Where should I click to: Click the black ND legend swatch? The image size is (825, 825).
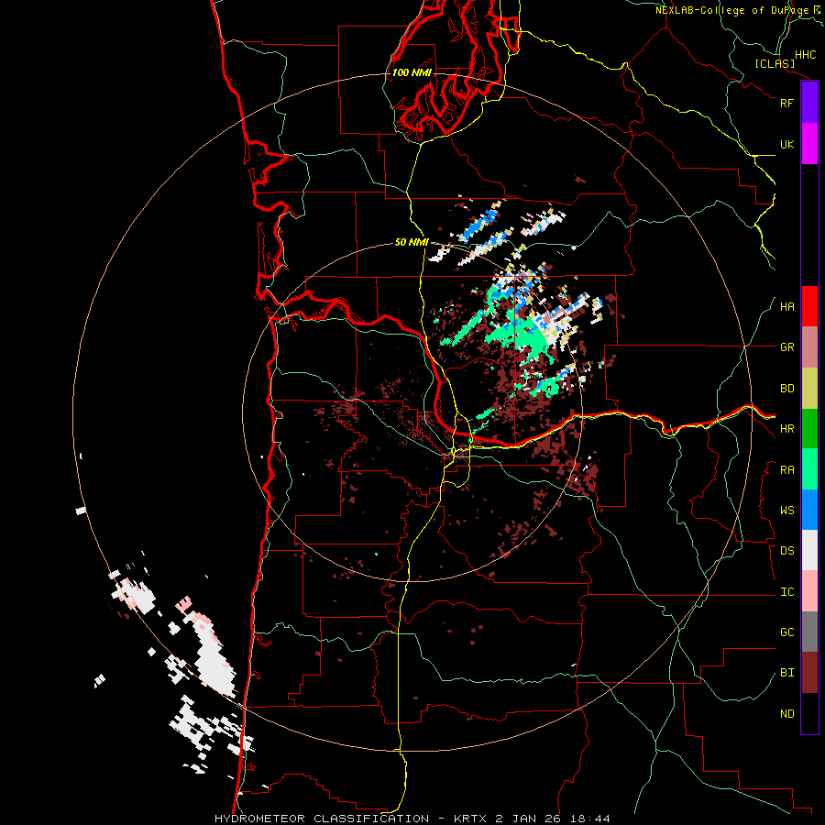pos(809,713)
